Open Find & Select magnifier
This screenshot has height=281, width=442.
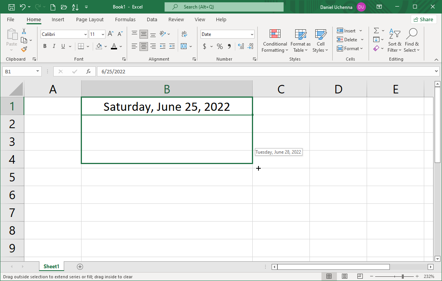pos(411,41)
